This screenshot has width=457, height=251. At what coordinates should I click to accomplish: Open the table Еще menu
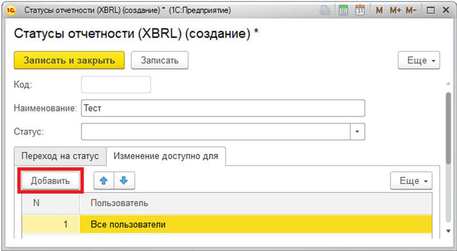click(x=411, y=181)
